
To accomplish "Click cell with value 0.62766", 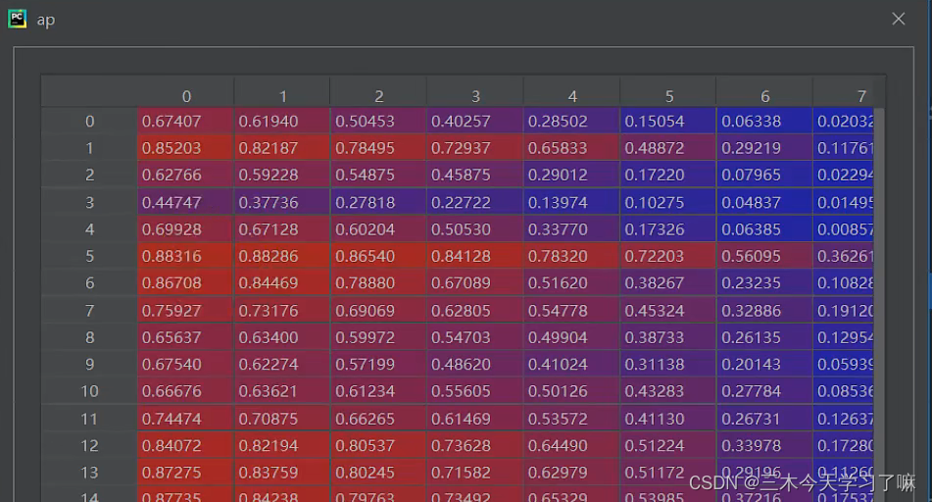I will 185,175.
